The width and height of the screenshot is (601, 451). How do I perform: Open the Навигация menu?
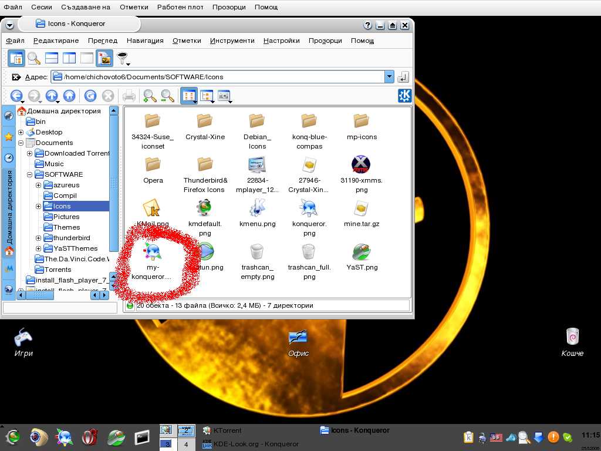[x=145, y=41]
